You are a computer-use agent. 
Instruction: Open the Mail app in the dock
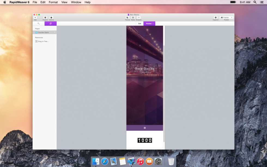(x=113, y=161)
